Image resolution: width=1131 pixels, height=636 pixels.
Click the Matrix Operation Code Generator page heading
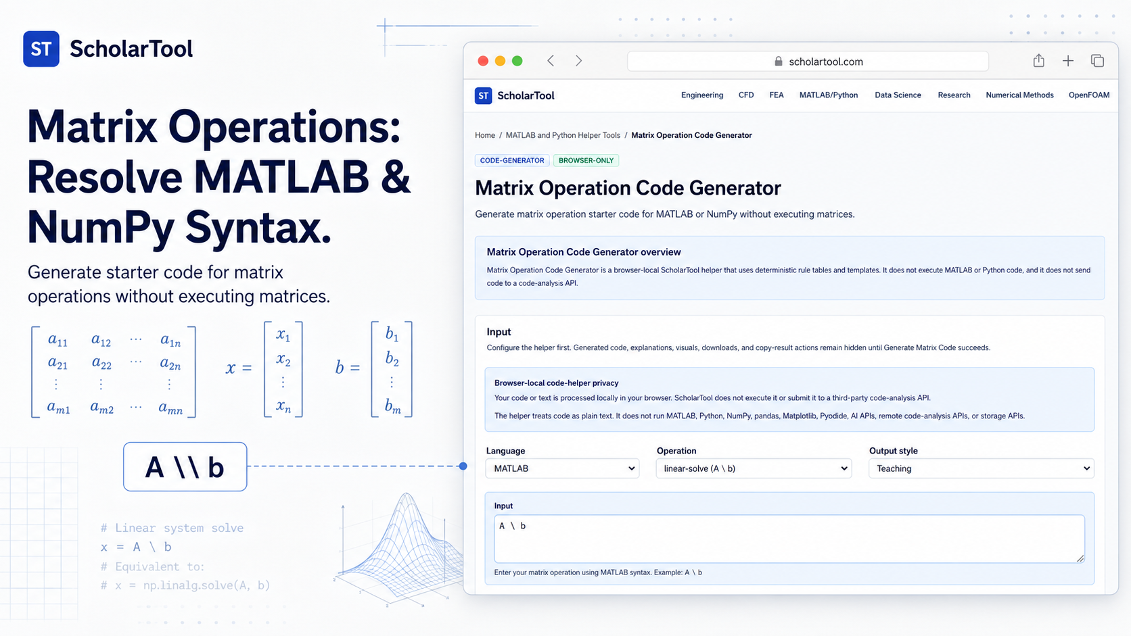(x=628, y=188)
